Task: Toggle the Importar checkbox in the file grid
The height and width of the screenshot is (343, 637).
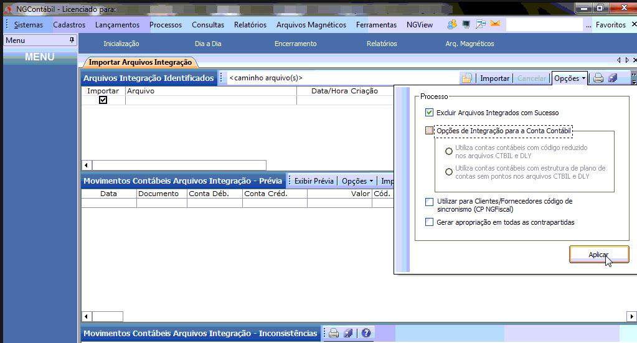Action: coord(103,100)
